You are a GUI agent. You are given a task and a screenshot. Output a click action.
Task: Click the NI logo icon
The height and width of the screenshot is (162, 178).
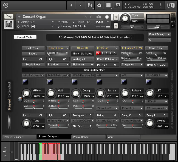(x=171, y=5)
